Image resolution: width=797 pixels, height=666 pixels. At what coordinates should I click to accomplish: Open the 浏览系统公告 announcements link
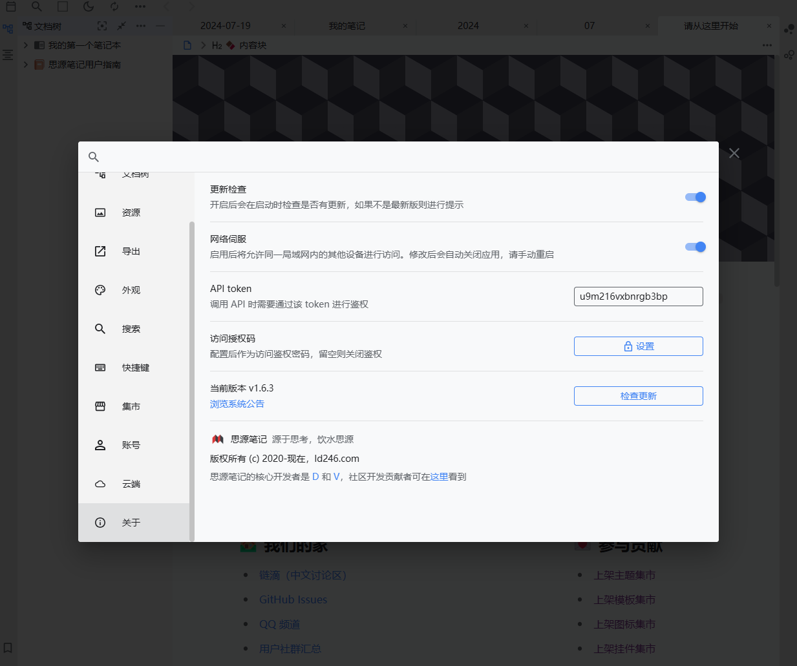[x=237, y=404]
